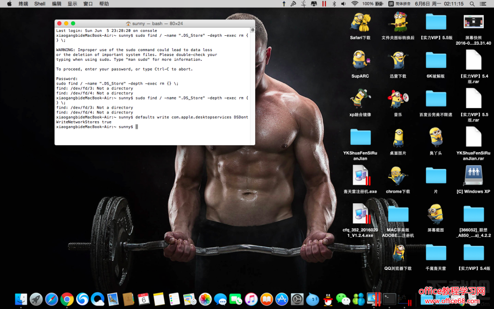Open Safari compass icon in Dock
This screenshot has height=309, width=494.
click(52, 299)
